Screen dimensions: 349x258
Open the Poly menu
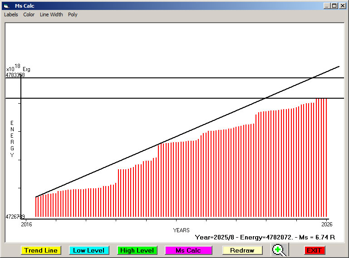73,14
